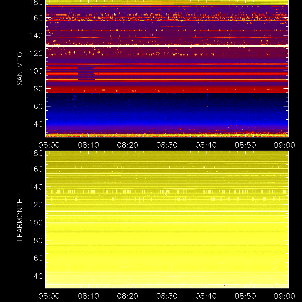The image size is (302, 302).
Task: Select the 140 tick label on San Vito axis
Action: click(36, 35)
